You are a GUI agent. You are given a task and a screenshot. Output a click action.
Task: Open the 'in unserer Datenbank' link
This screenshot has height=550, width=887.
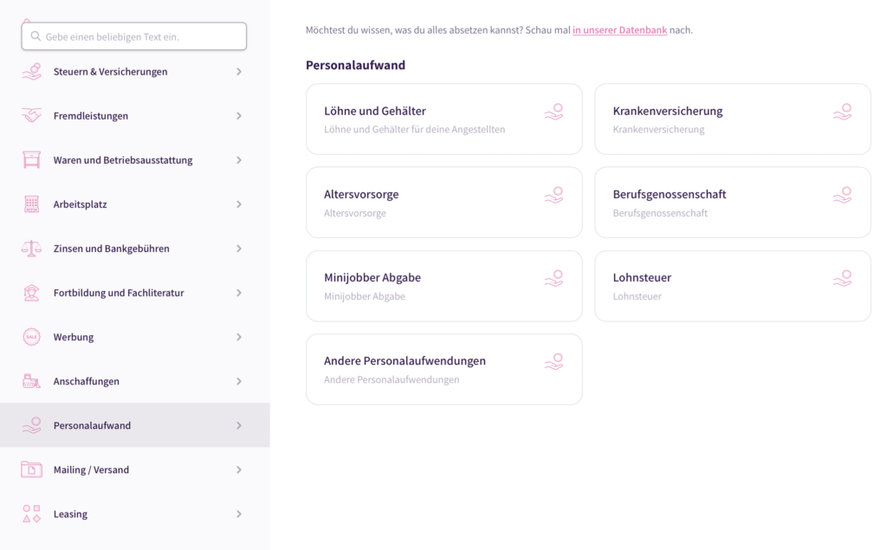click(619, 30)
